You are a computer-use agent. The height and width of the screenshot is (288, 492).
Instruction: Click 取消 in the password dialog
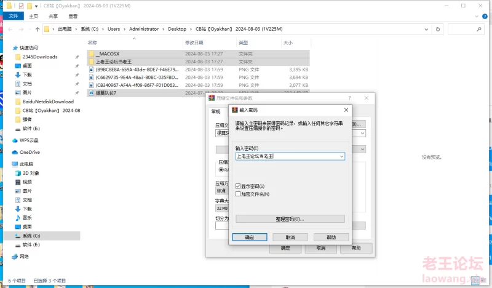tap(290, 237)
